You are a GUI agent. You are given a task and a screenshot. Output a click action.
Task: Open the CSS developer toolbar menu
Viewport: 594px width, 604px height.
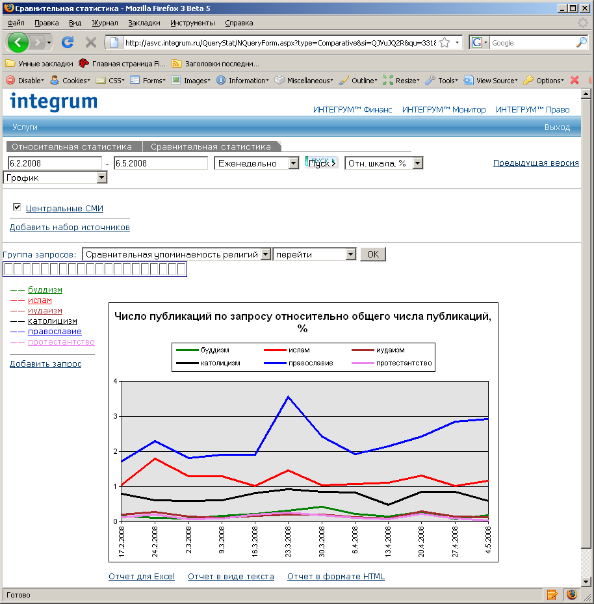click(x=110, y=80)
